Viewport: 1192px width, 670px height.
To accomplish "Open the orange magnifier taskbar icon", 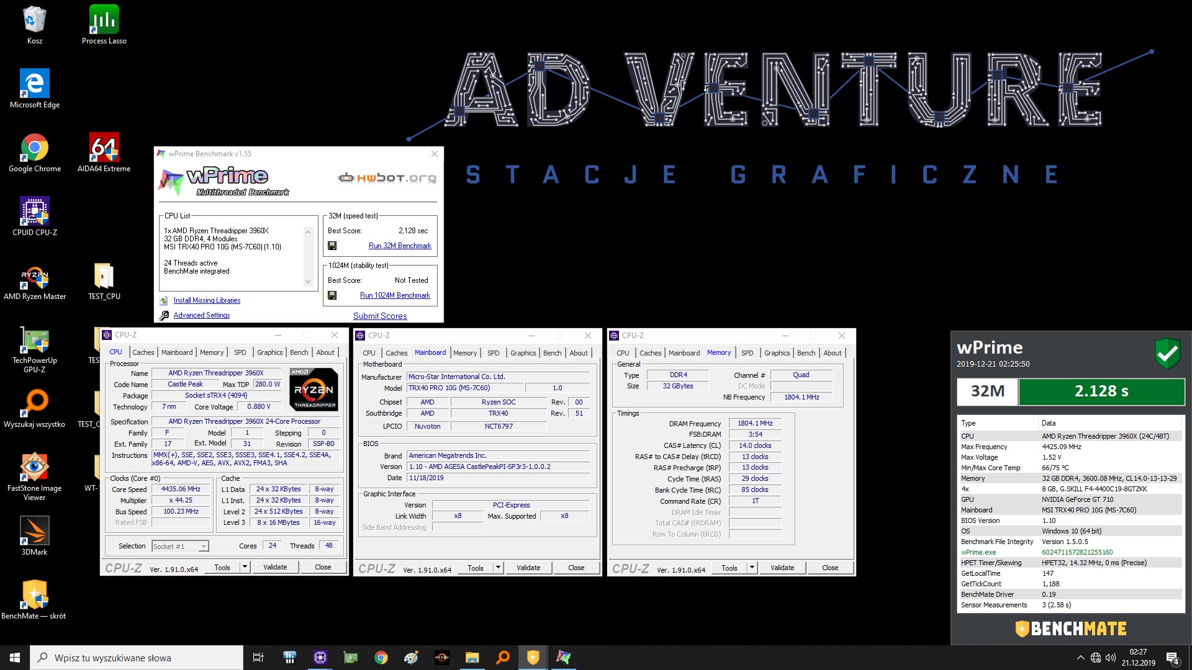I will click(x=503, y=658).
